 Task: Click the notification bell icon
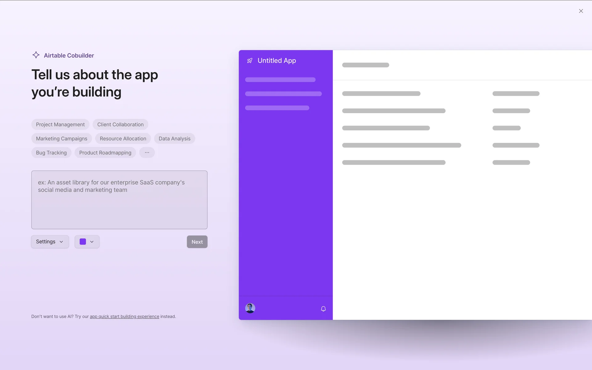click(323, 309)
